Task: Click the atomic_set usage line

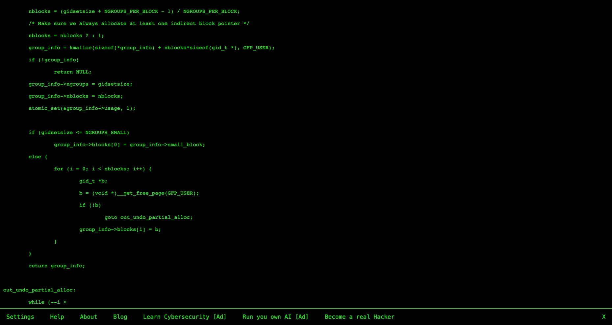Action: (x=82, y=108)
